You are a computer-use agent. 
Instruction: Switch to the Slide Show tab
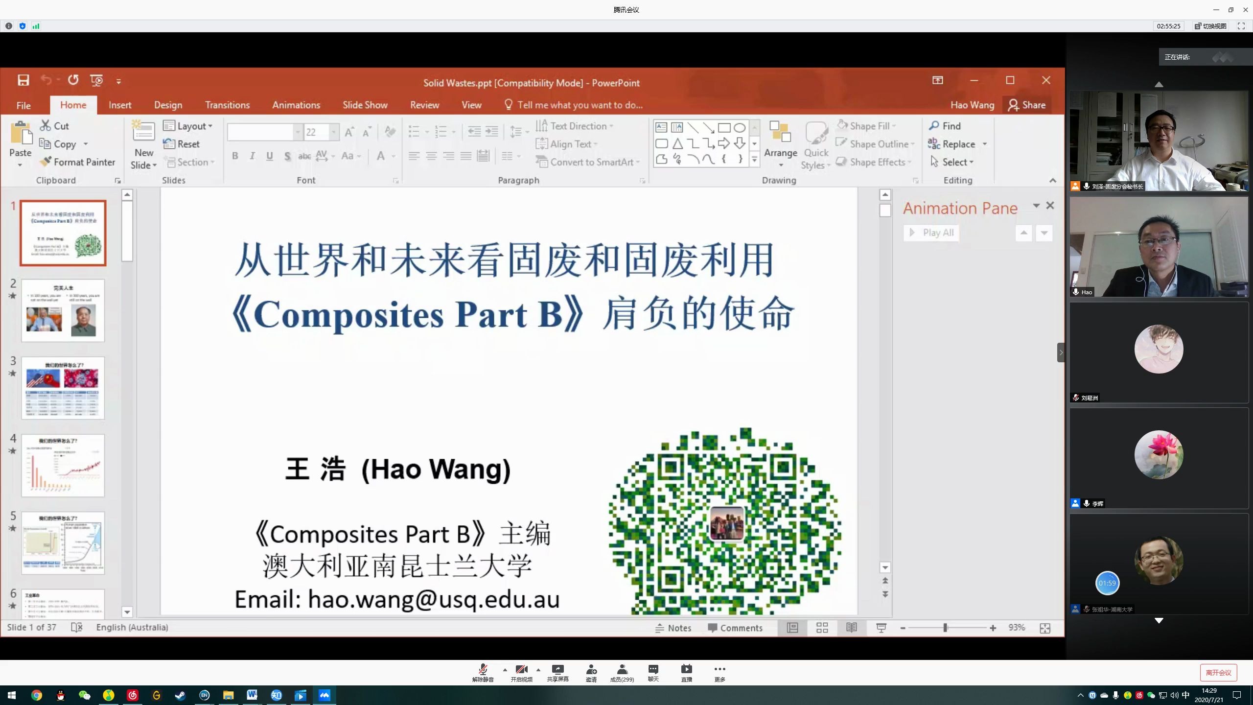pos(365,105)
